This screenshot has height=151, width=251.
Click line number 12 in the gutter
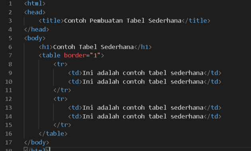pos(8,99)
